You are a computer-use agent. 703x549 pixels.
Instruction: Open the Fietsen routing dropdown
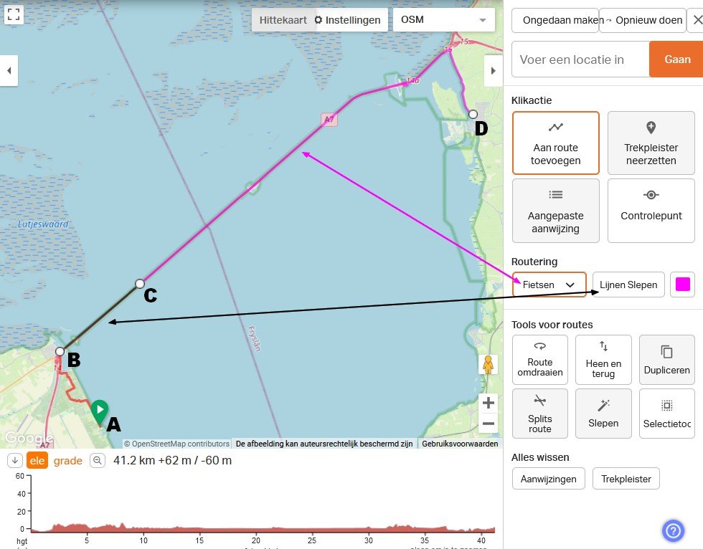(x=549, y=285)
